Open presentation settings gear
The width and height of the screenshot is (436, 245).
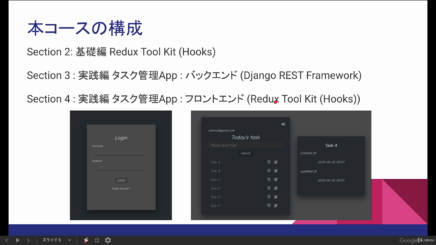click(x=108, y=240)
